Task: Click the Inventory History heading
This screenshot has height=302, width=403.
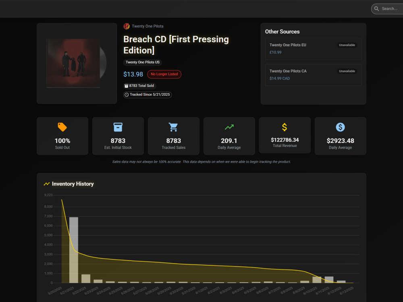Action: click(73, 184)
